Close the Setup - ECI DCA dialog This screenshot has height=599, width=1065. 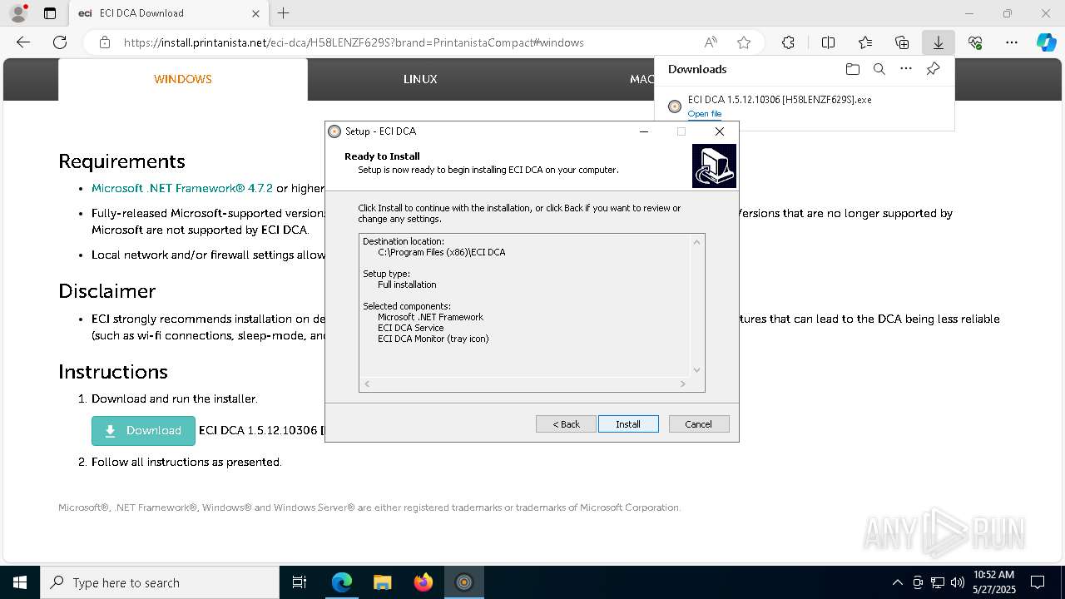coord(720,131)
